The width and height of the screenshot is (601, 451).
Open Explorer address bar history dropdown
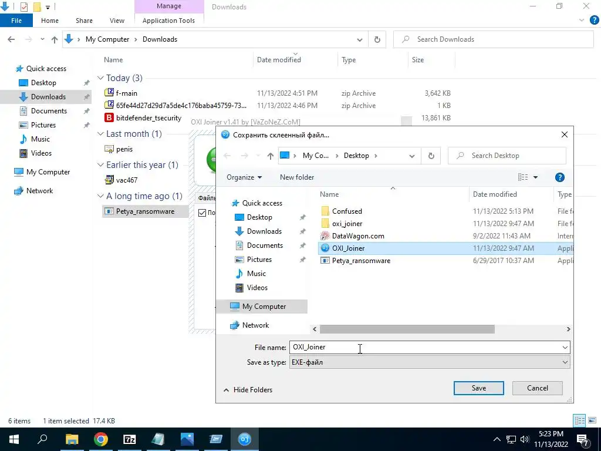(360, 39)
